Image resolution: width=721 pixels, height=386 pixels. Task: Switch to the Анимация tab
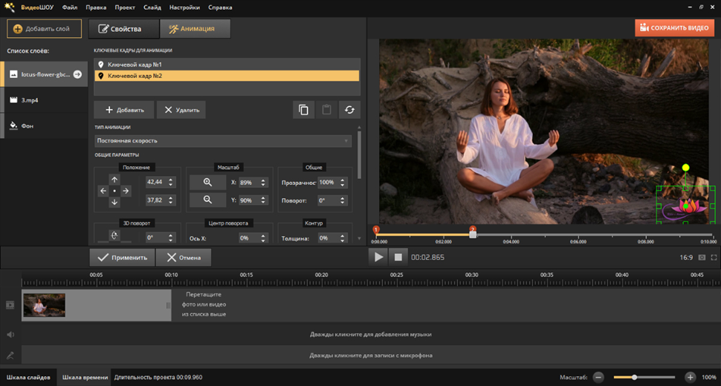click(x=195, y=29)
